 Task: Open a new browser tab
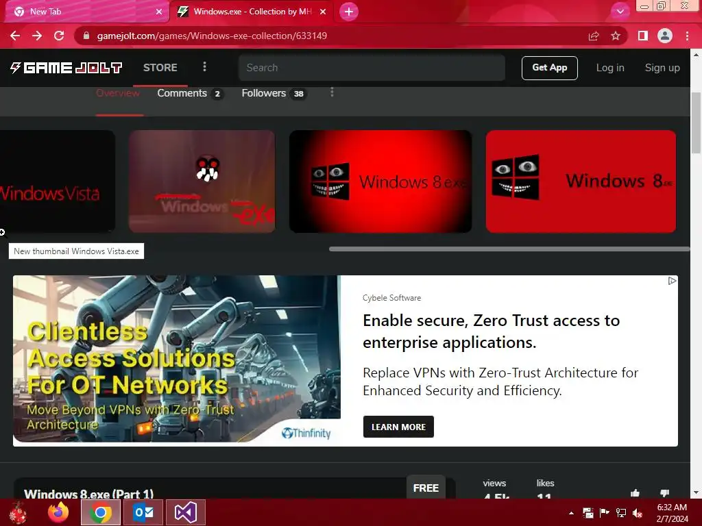point(349,12)
